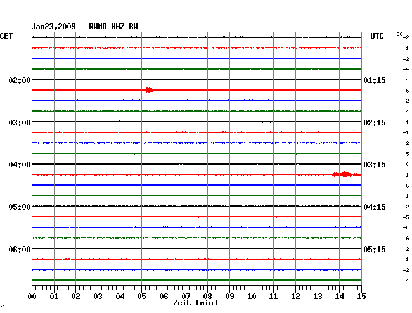Click minute tick label 02
The height and width of the screenshot is (313, 412).
(x=75, y=297)
